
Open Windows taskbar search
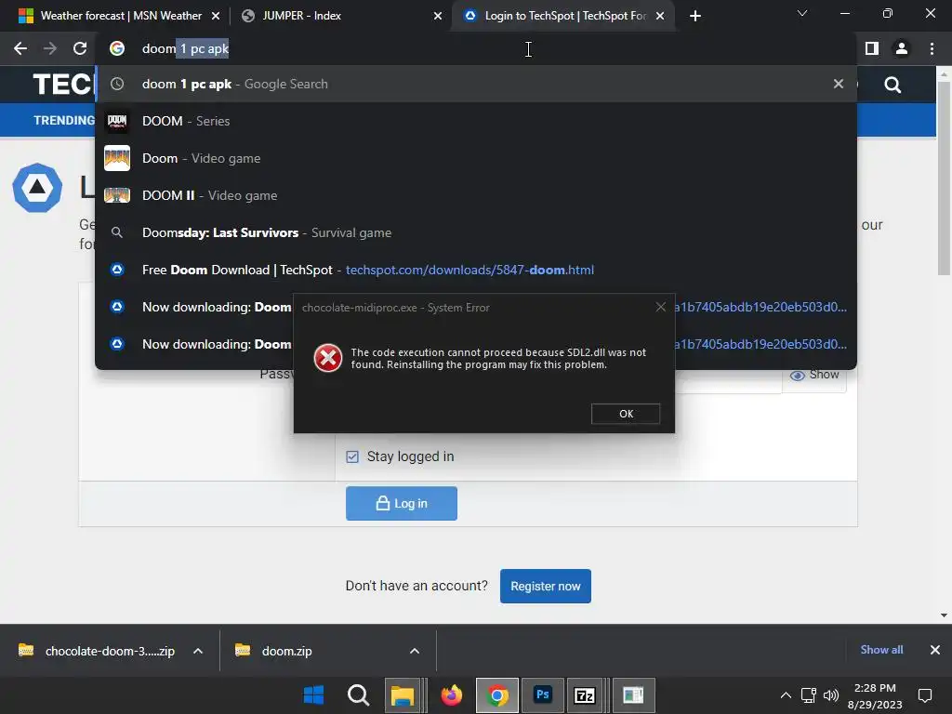358,695
